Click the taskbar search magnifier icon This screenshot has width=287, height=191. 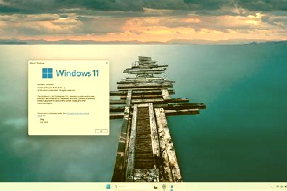coord(116,187)
